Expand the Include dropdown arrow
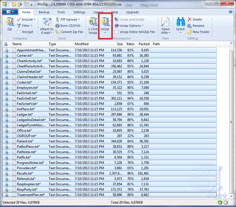The width and height of the screenshot is (236, 207). [34, 19]
